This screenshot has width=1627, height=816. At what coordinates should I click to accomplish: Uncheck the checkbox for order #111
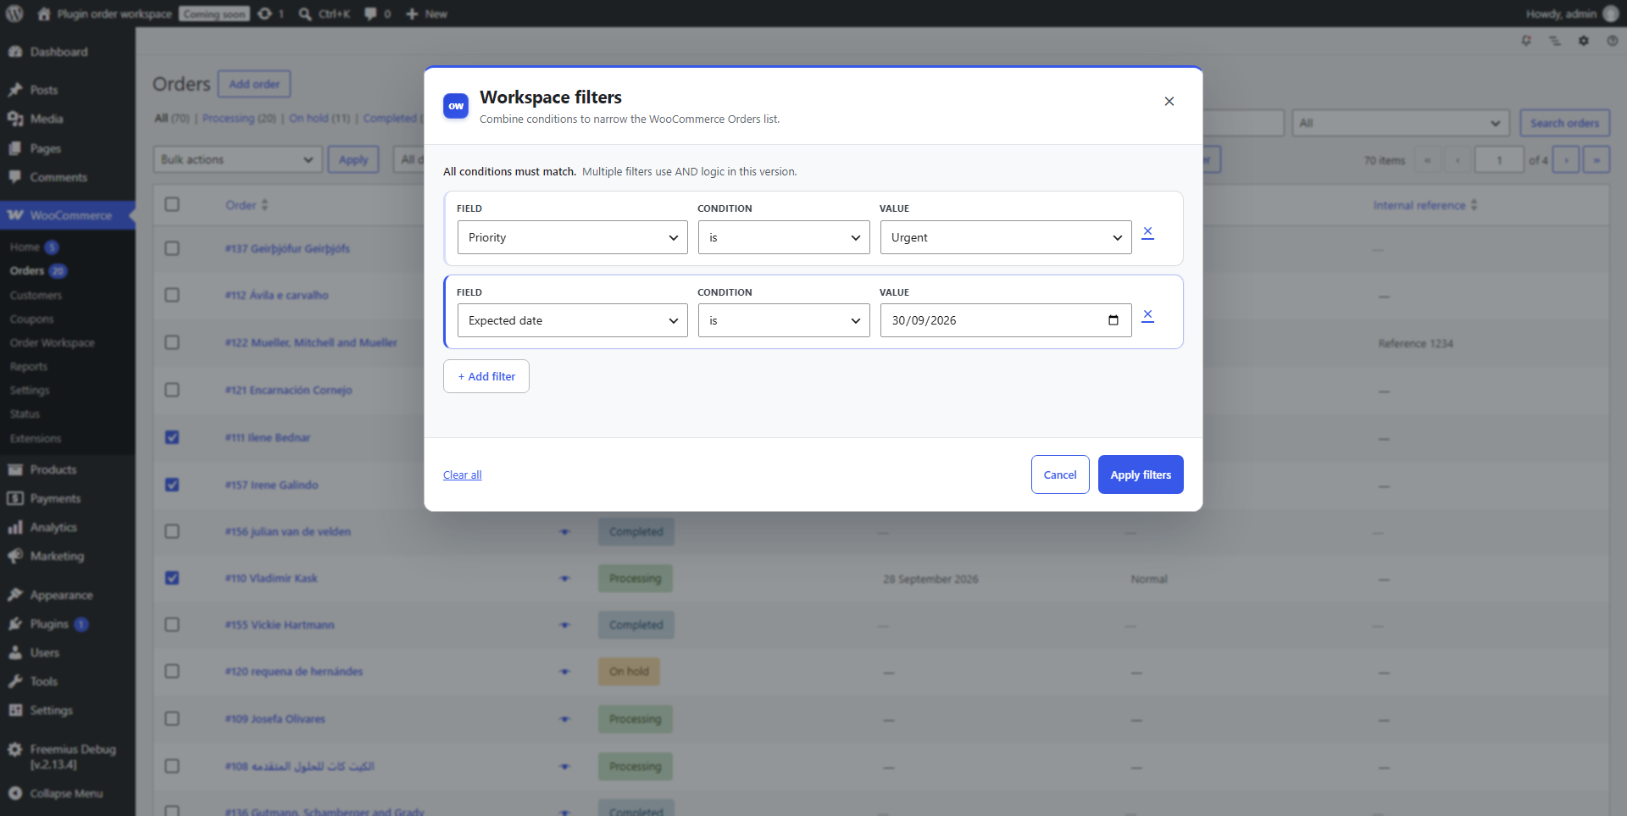(172, 437)
